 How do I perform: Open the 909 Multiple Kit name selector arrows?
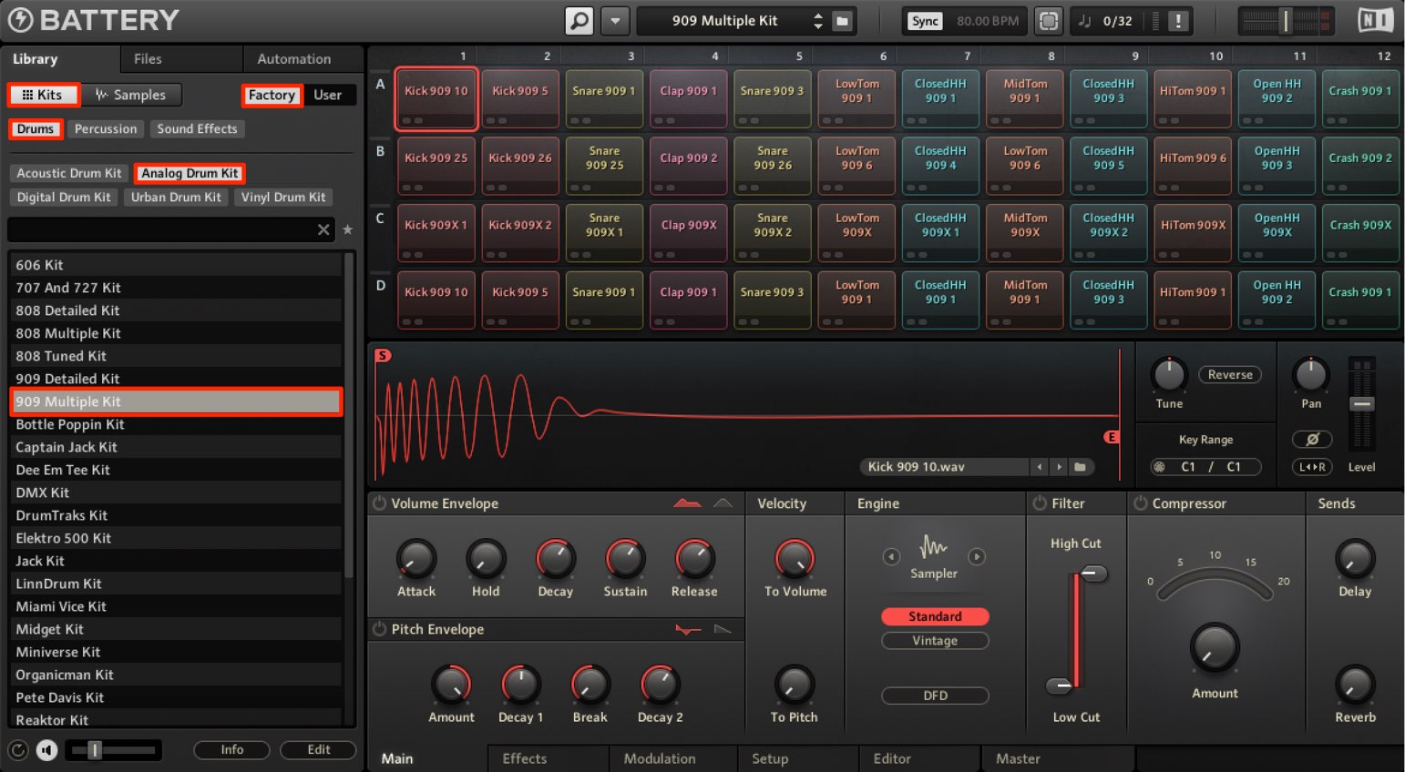pyautogui.click(x=817, y=20)
